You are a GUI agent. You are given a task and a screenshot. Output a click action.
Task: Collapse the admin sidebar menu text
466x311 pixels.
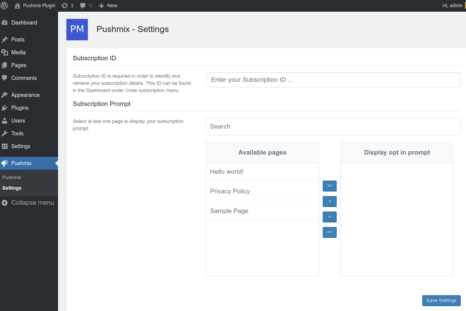tap(32, 203)
